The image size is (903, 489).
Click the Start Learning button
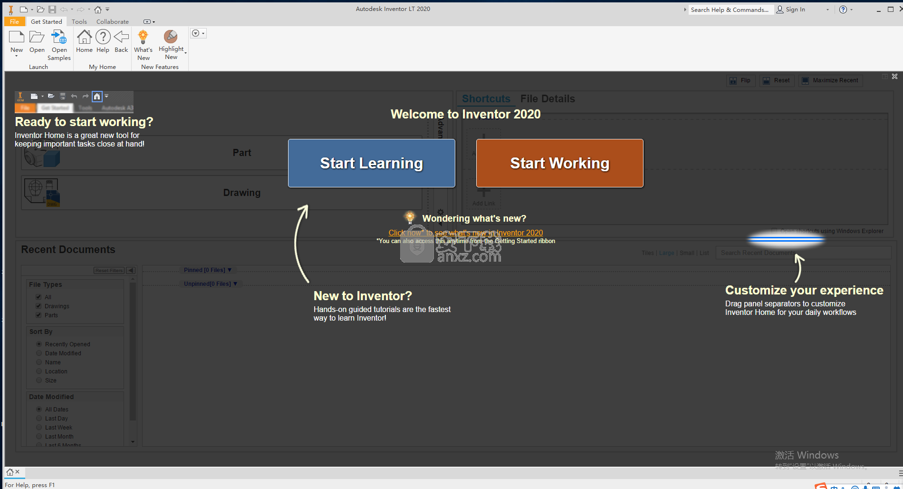click(x=372, y=163)
